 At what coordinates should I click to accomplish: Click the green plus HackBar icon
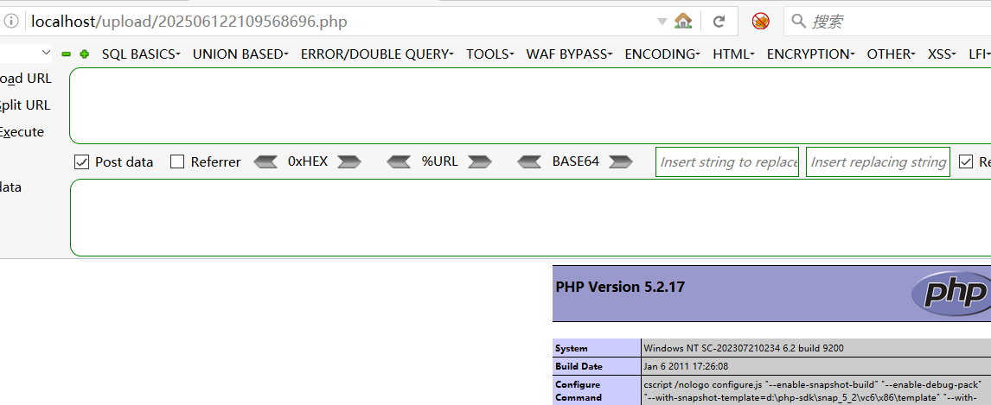(x=84, y=54)
